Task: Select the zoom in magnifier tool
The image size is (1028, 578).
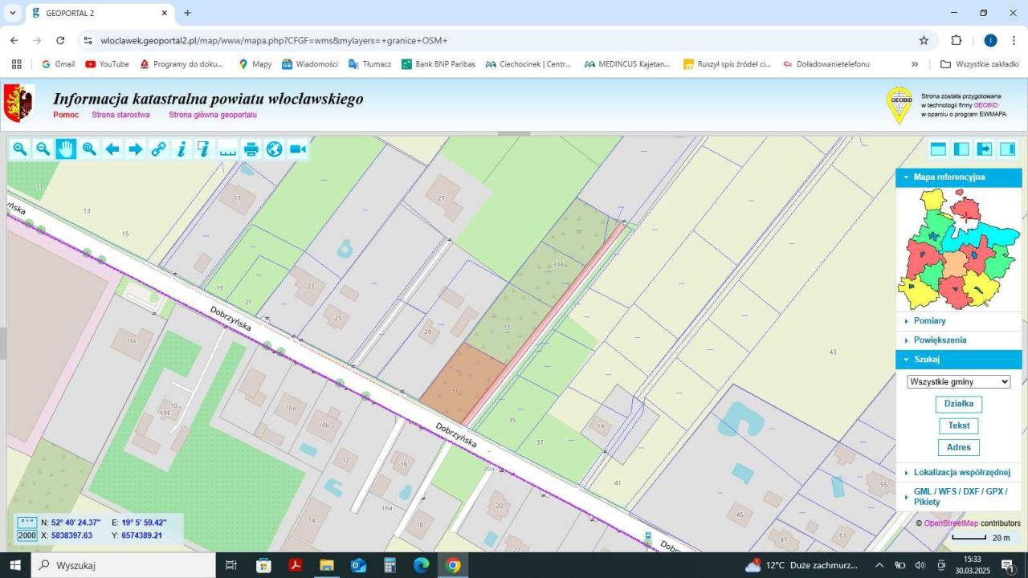Action: point(20,149)
